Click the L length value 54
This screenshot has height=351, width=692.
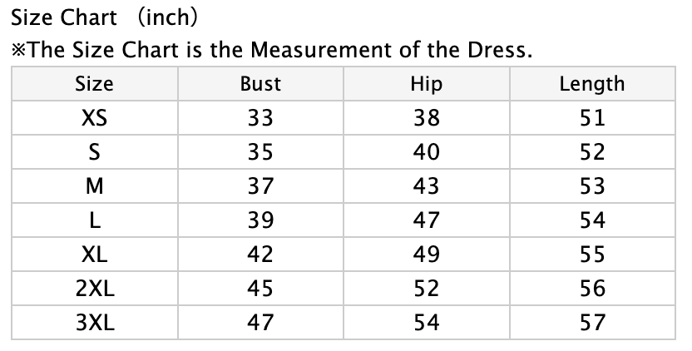591,220
